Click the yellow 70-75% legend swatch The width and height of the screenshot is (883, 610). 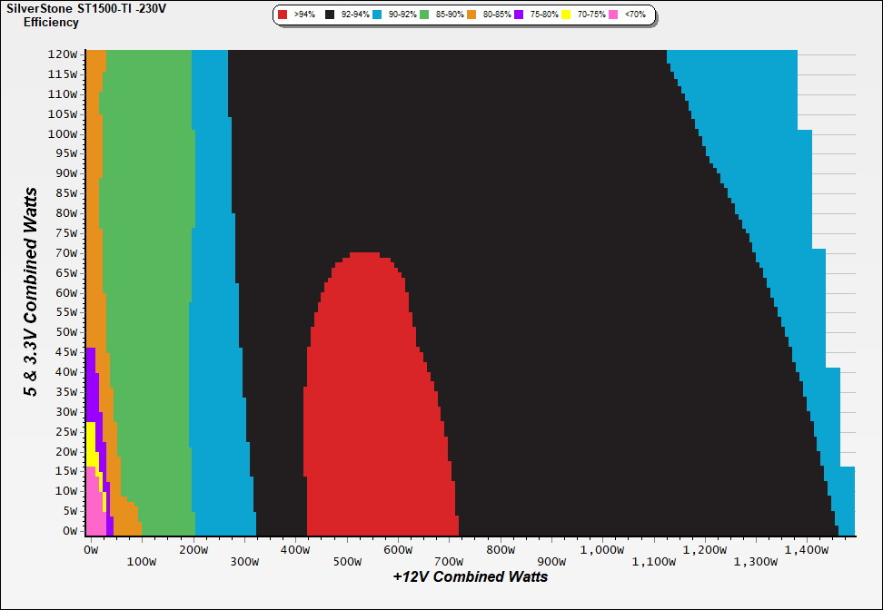(x=567, y=15)
